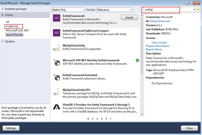Select the EntityFramework.Extended package title

point(80,75)
